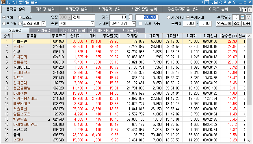
Task: Switch to 거래량 순위 tab
Action: 45,9
